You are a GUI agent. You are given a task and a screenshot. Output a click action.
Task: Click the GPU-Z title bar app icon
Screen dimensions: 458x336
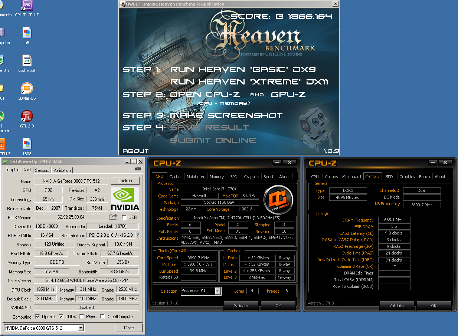[5, 162]
